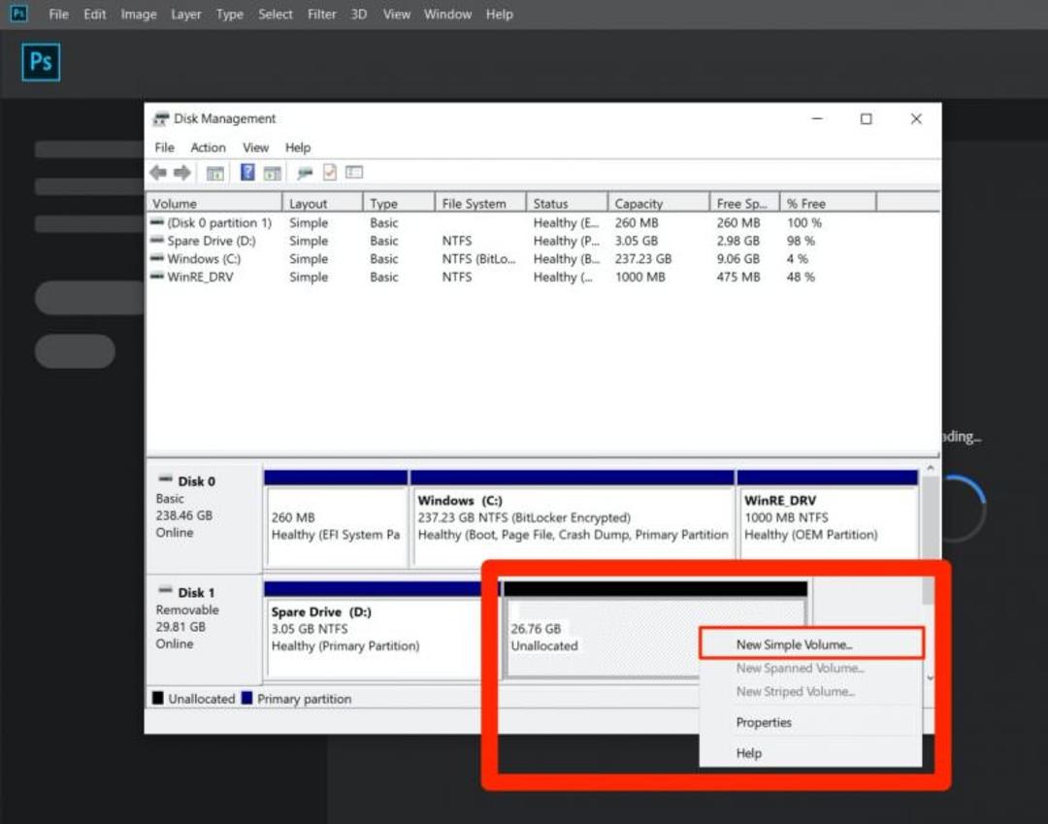The width and height of the screenshot is (1048, 824).
Task: Open Disk Management File menu
Action: (x=164, y=147)
